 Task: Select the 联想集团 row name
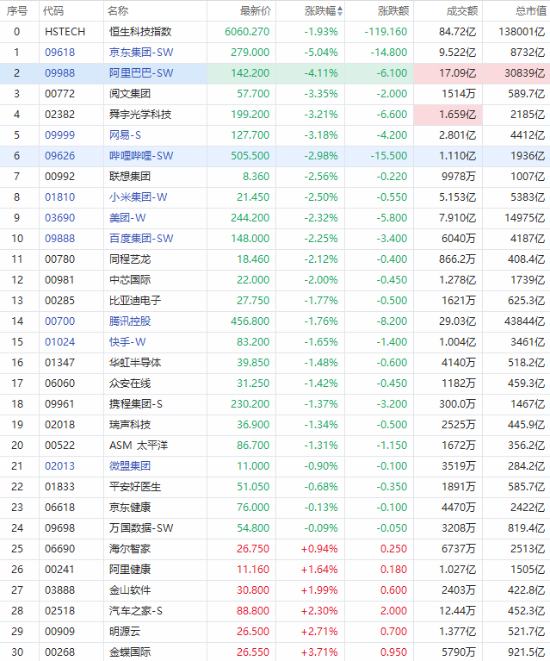pos(130,176)
